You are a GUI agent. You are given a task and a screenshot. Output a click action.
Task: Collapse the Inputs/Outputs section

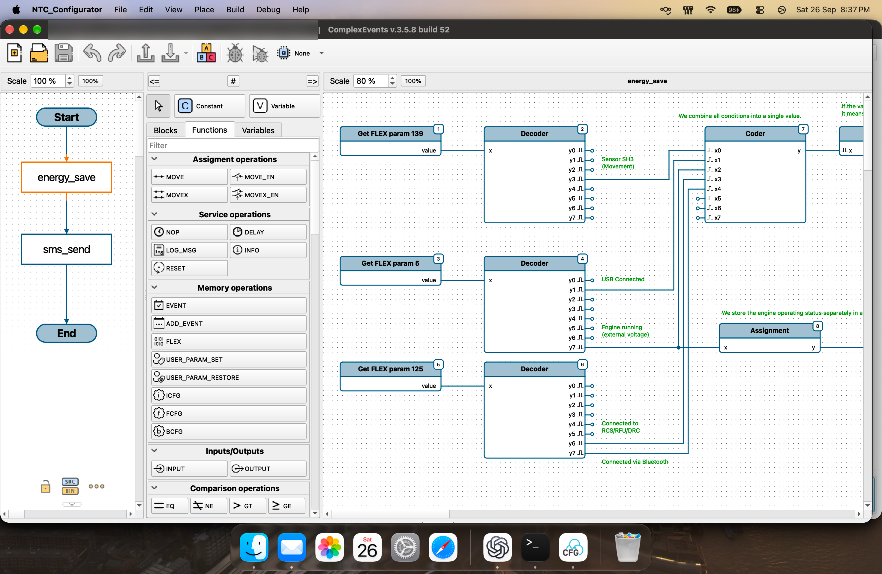154,451
